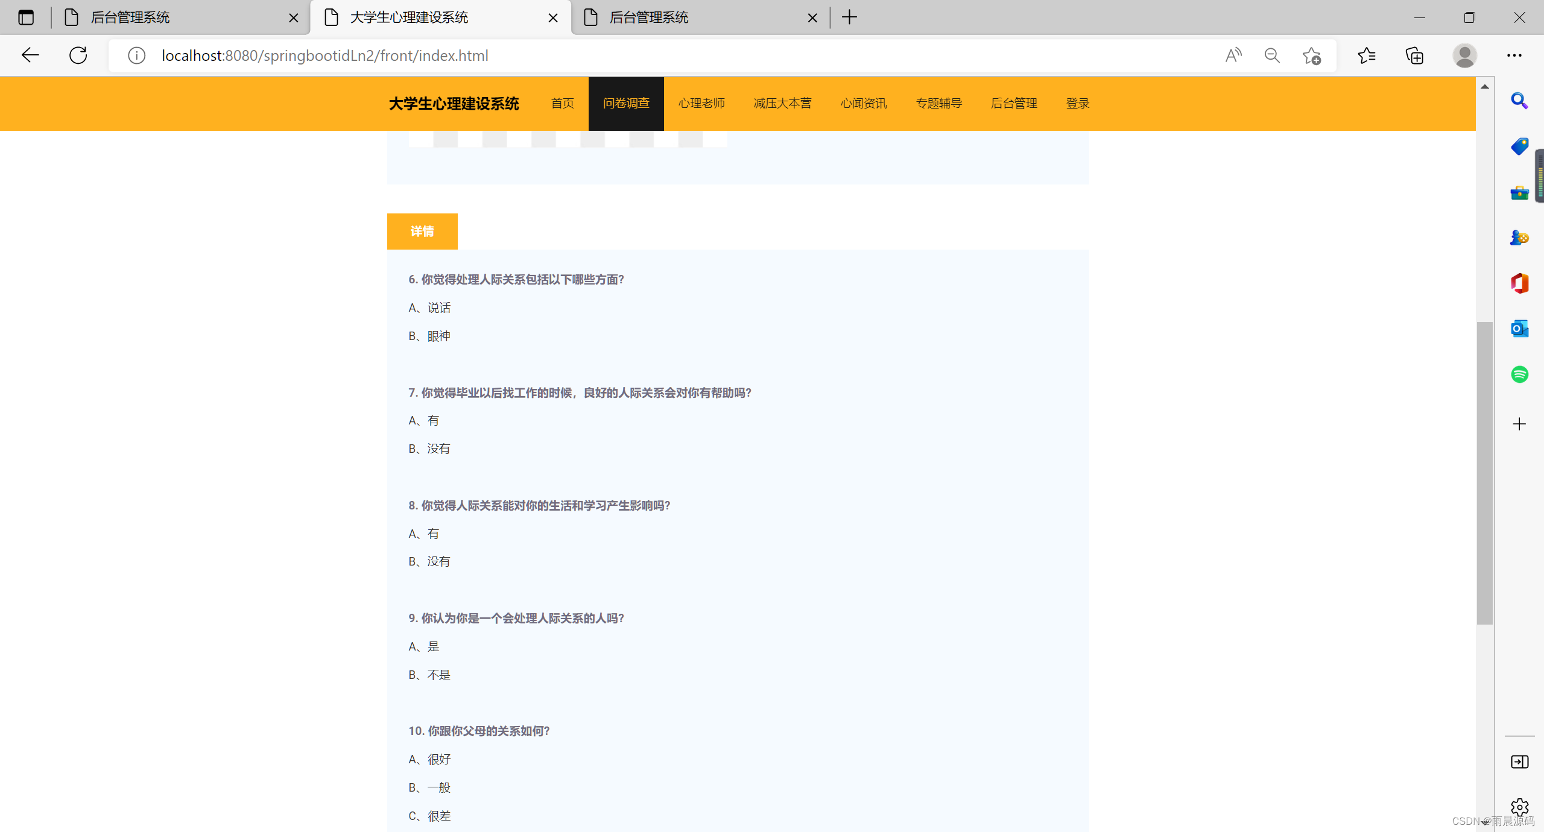
Task: Click question 10 title 你跟你父母的关系如何
Action: (x=479, y=731)
